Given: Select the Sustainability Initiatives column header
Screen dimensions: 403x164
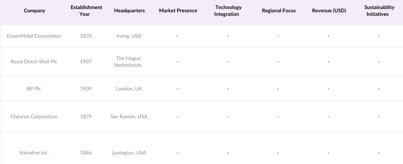Looking at the screenshot, I should [379, 11].
